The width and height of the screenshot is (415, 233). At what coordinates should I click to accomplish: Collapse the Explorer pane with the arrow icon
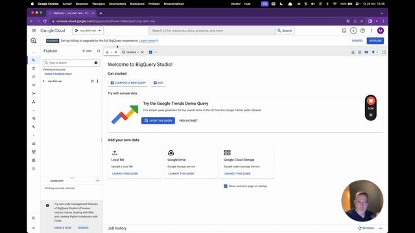click(x=99, y=50)
